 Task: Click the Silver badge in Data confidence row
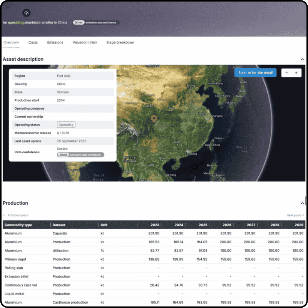tap(80, 155)
